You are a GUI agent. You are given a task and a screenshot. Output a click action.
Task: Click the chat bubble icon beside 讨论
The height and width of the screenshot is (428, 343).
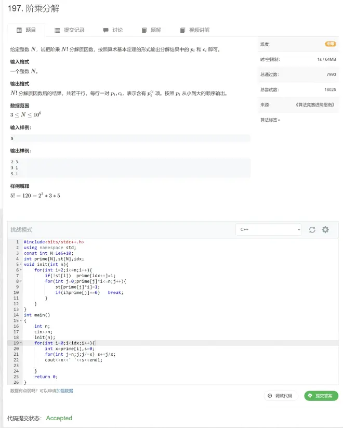tap(106, 30)
